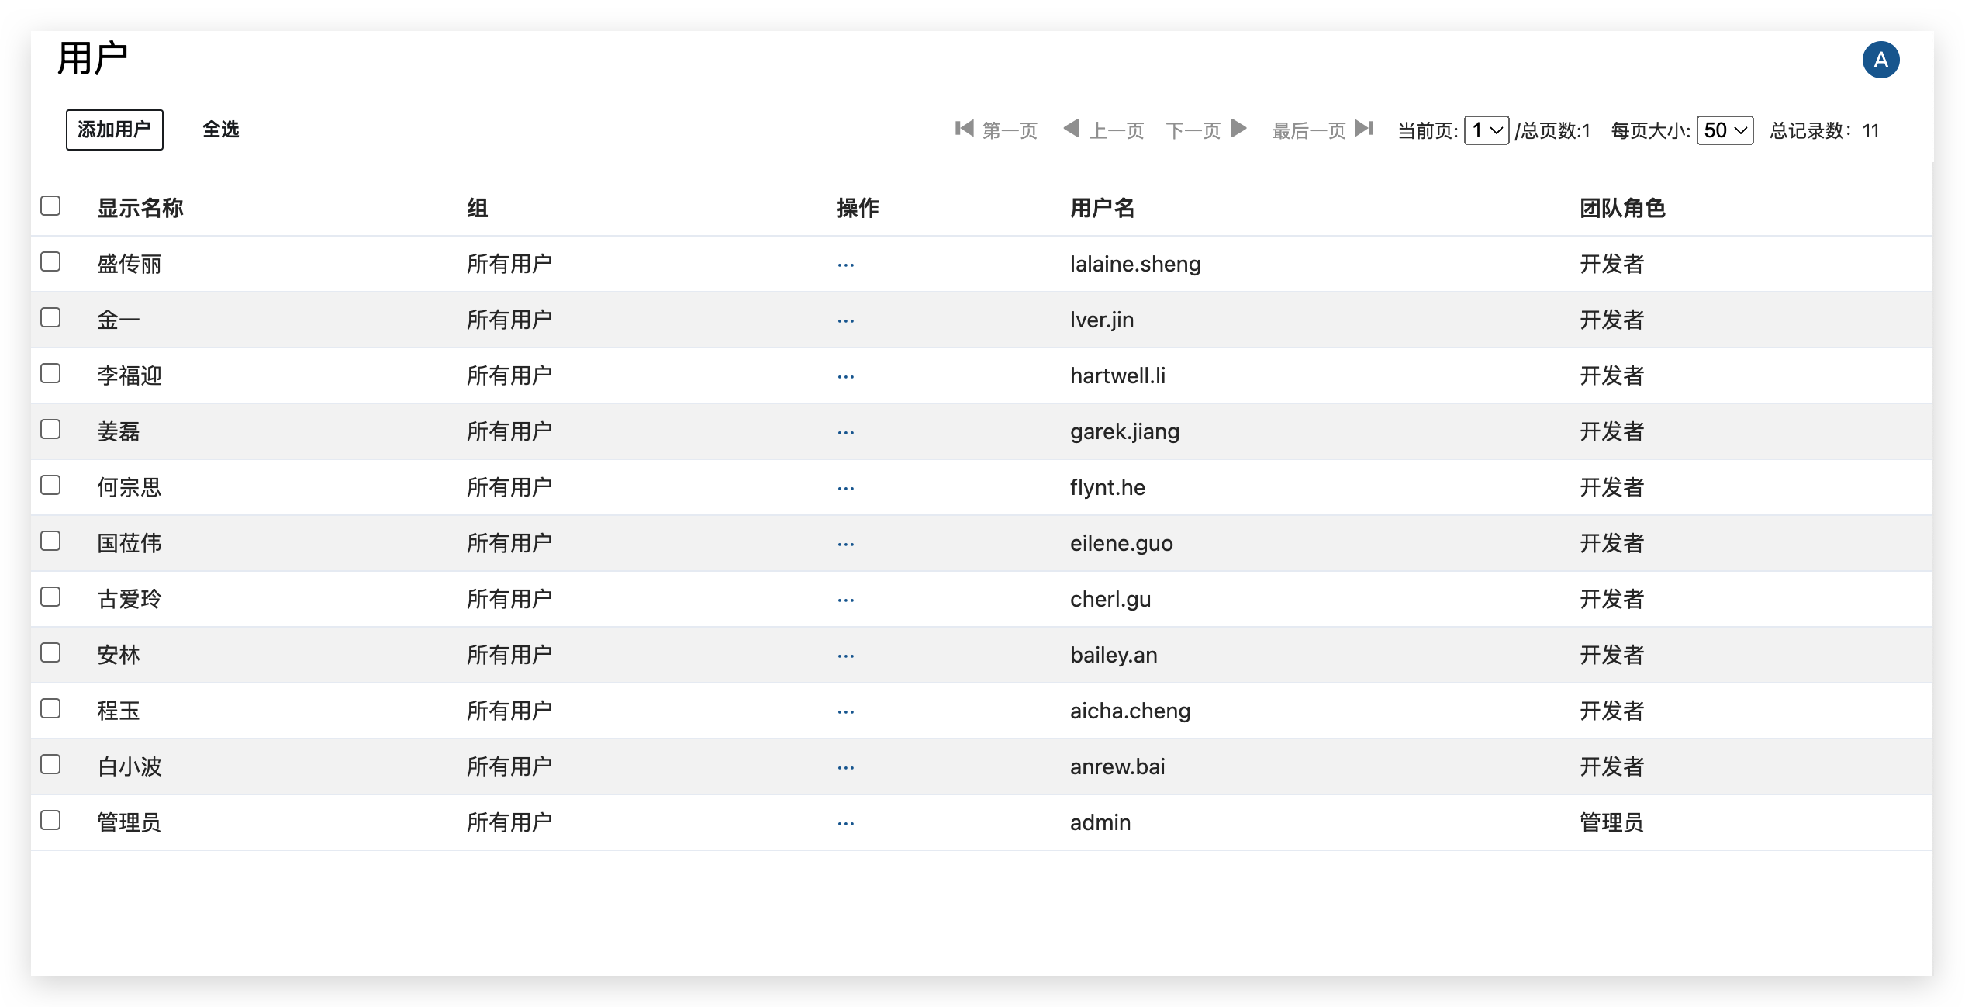
Task: Click display name 古爱玲
Action: [130, 600]
